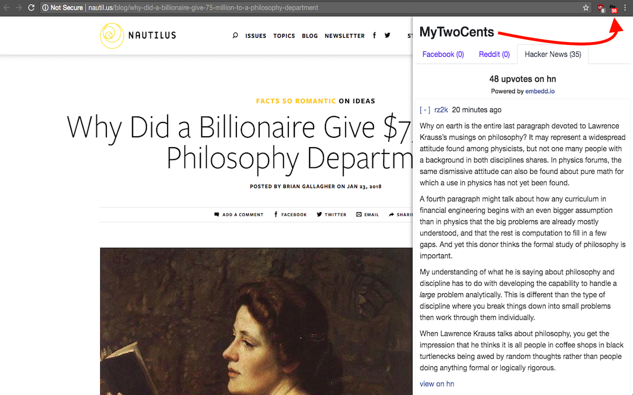Switch to the Reddit (0) tab
The height and width of the screenshot is (395, 633).
494,54
